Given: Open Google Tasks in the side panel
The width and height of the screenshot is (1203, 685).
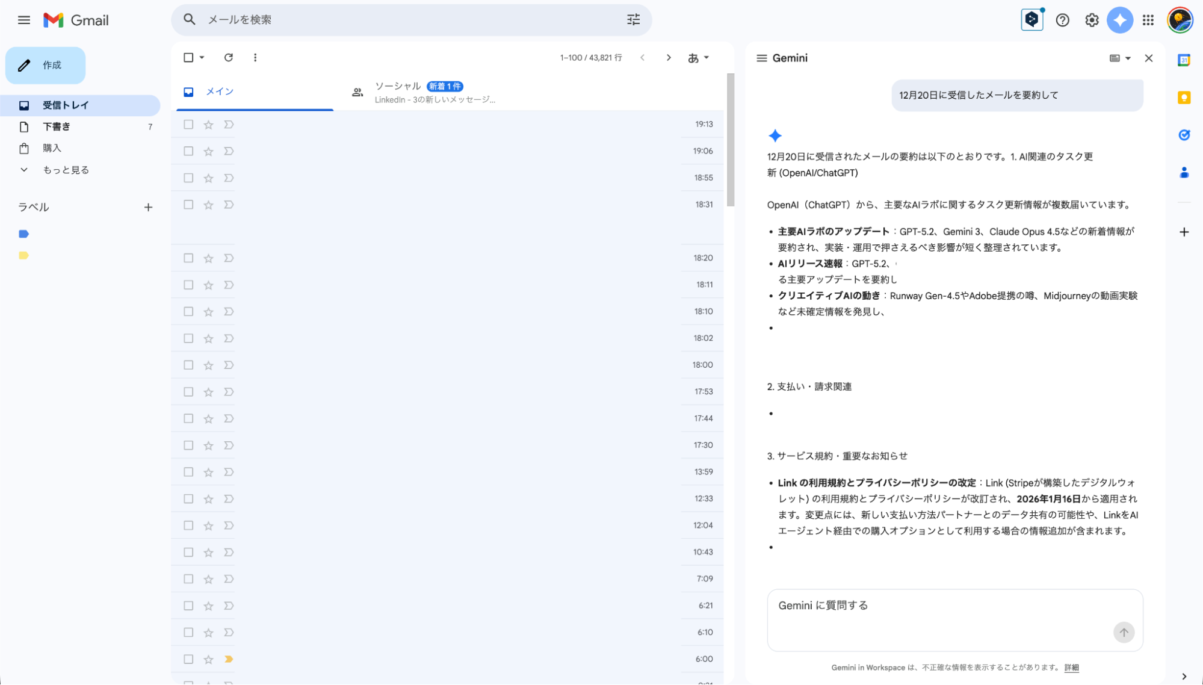Looking at the screenshot, I should (x=1184, y=135).
